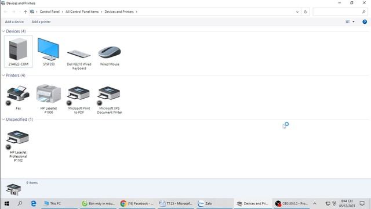
Task: Click the Back navigation arrow
Action: click(6, 12)
